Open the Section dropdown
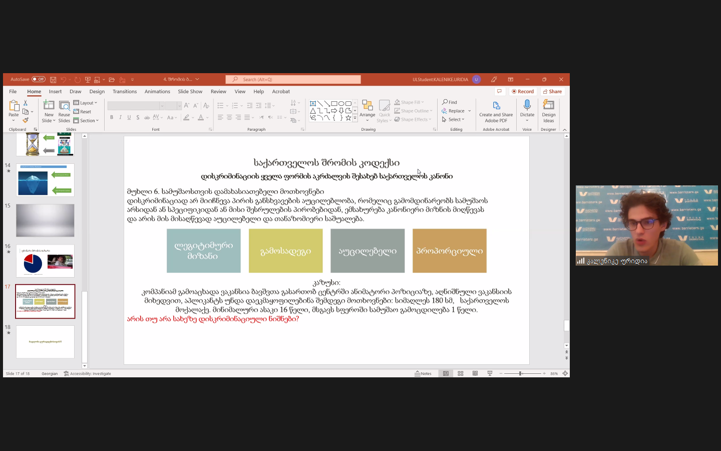 tap(86, 121)
